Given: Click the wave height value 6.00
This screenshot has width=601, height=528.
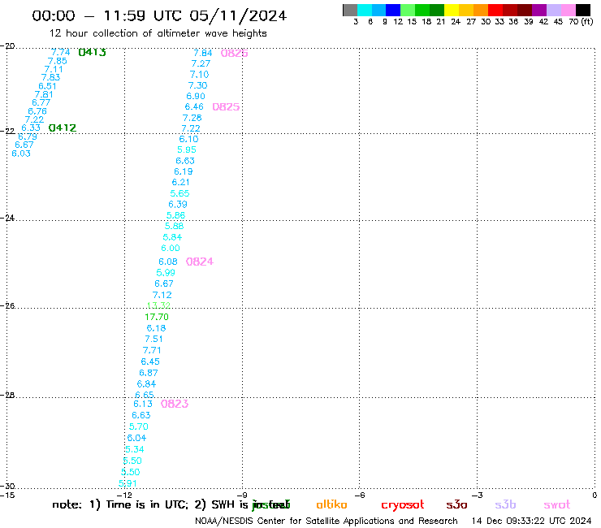Looking at the screenshot, I should (x=171, y=248).
